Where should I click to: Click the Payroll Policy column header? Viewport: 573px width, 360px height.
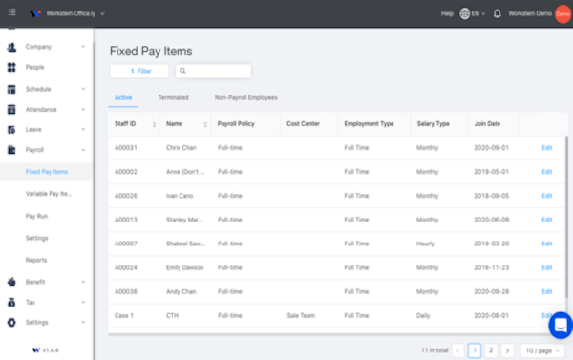[x=236, y=124]
